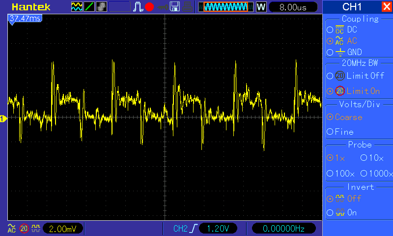Click the W window mode icon
Screen dimensions: 393x236
261,7
